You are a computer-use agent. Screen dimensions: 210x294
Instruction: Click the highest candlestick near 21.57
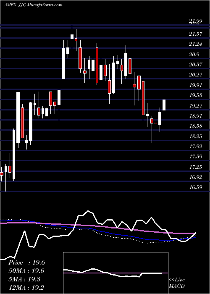pos(72,37)
